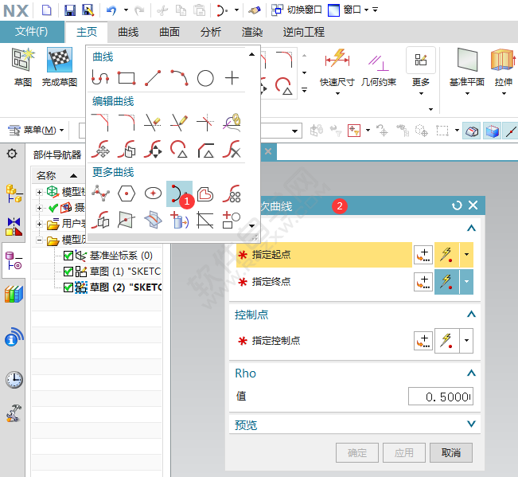Click the Sketch (草图) tool icon
The image size is (518, 477).
pos(23,60)
